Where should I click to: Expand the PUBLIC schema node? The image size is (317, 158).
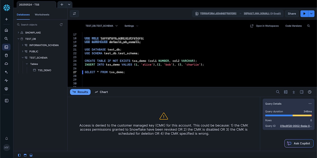coord(22,51)
